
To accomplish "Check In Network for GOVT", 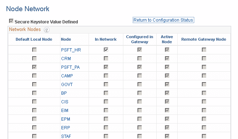I will pyautogui.click(x=106, y=84).
